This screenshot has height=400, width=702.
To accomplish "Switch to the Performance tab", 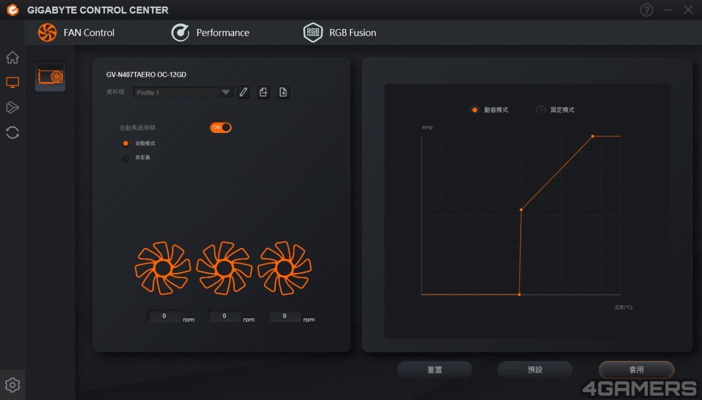I will [210, 33].
